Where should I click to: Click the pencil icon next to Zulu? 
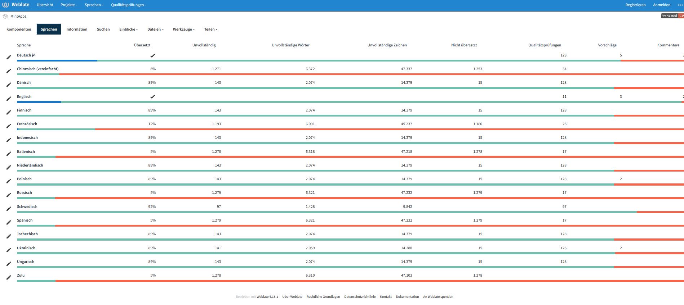(x=9, y=278)
